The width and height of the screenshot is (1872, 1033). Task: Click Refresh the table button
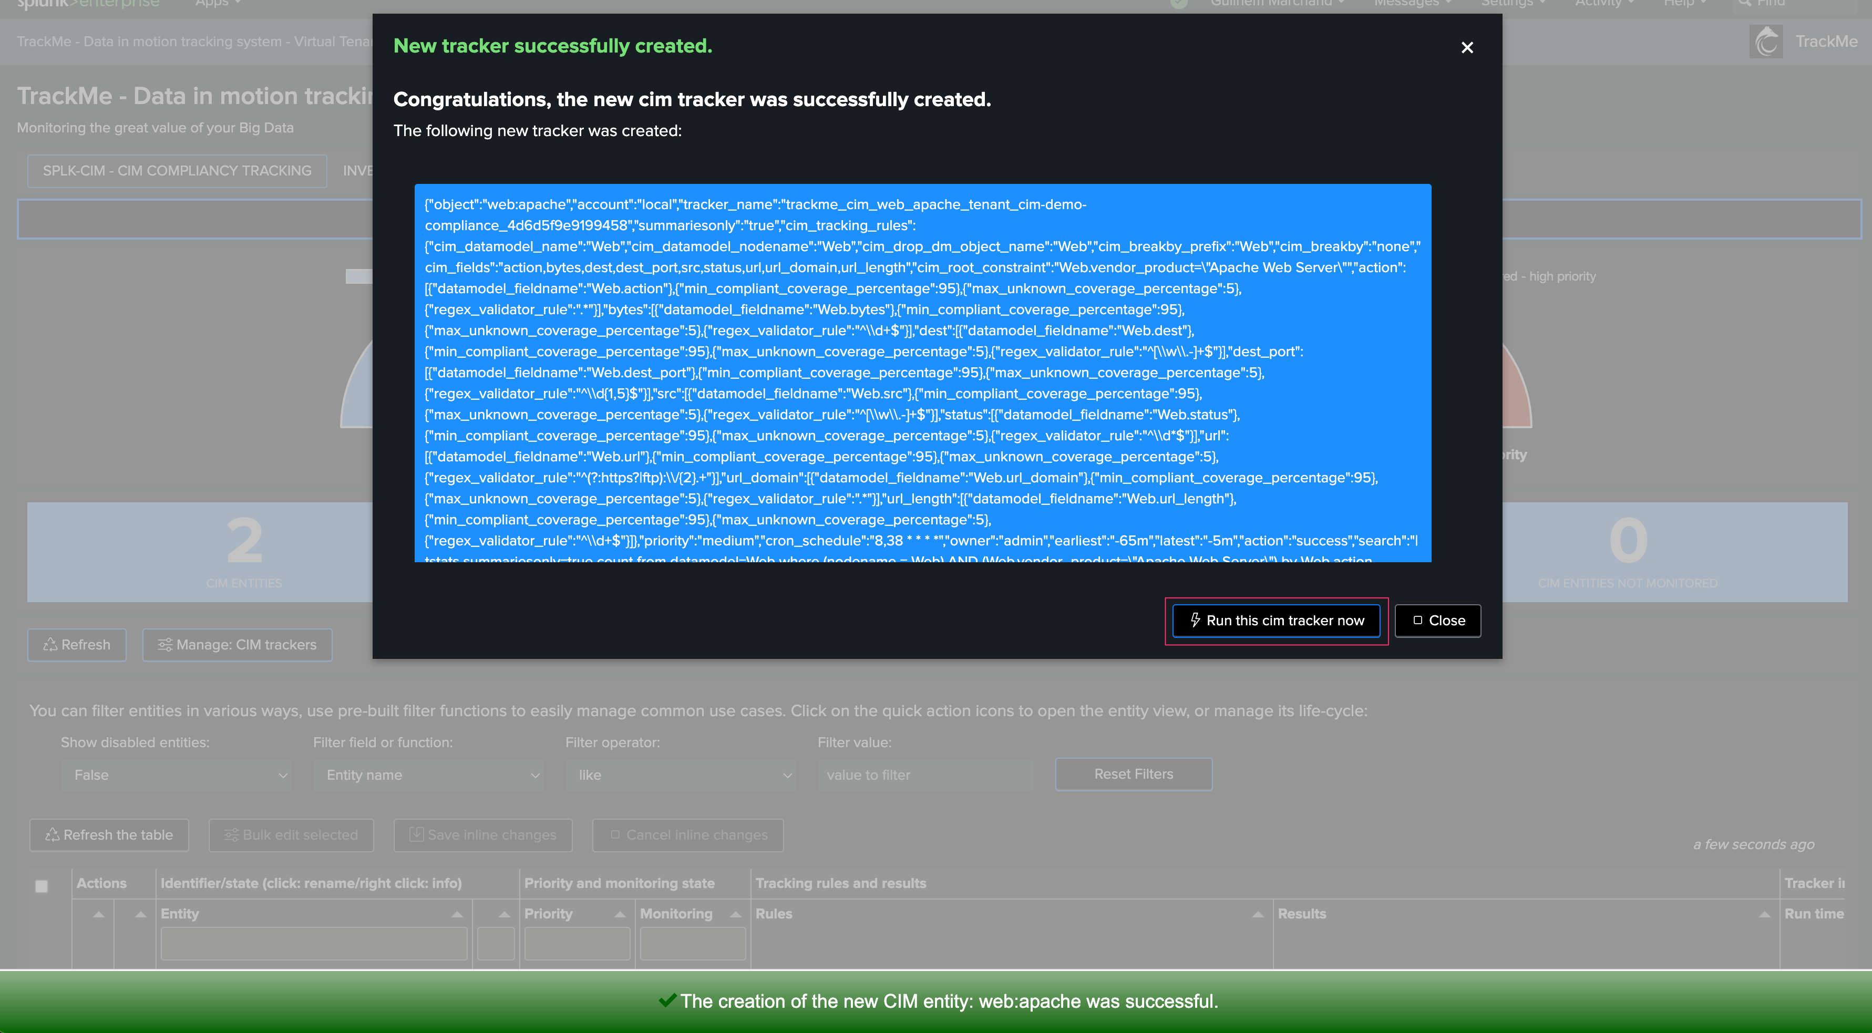pos(109,835)
